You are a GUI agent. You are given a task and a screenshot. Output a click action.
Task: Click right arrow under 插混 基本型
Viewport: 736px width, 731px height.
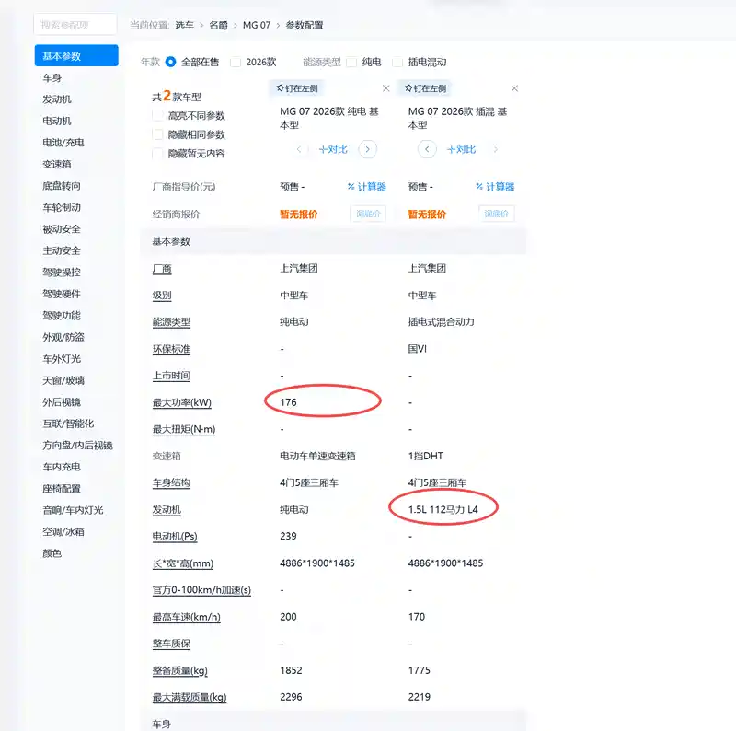495,149
